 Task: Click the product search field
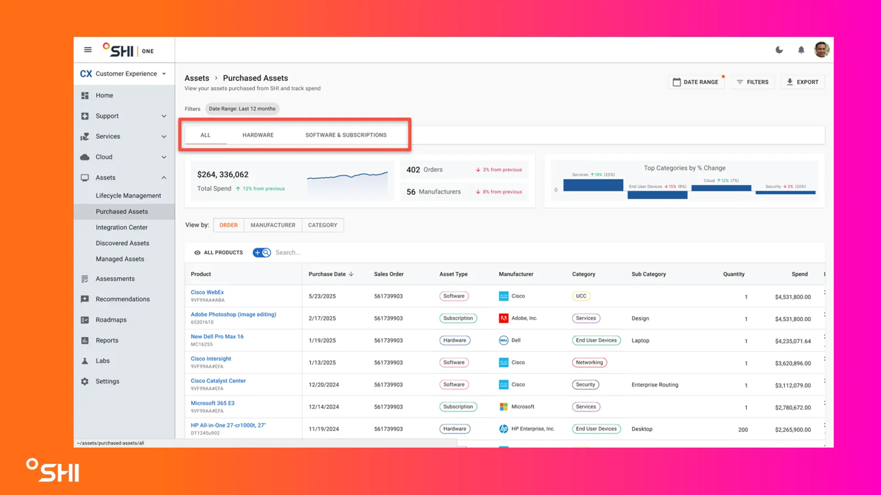(385, 252)
